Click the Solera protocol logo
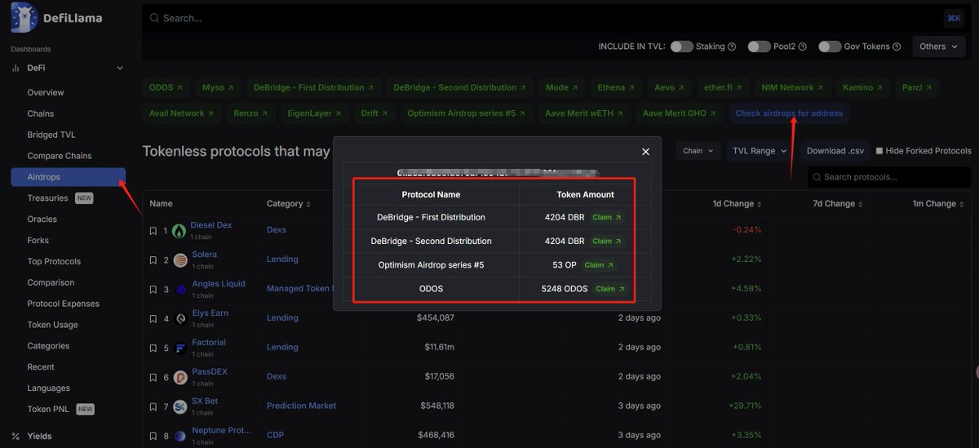Viewport: 979px width, 448px height. tap(180, 260)
